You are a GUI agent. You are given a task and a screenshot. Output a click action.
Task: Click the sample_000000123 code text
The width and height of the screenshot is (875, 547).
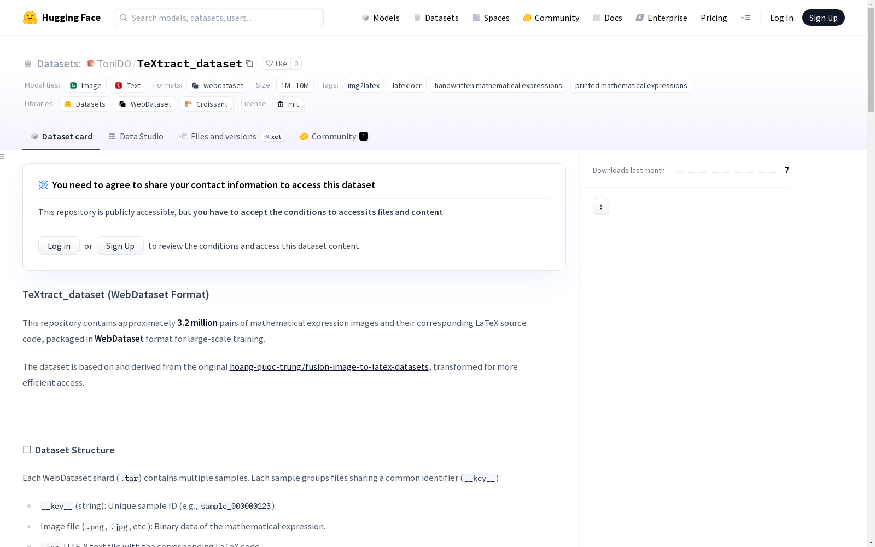(x=236, y=506)
